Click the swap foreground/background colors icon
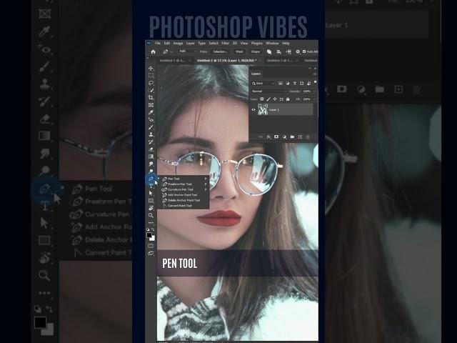Image resolution: width=457 pixels, height=343 pixels. tap(153, 230)
